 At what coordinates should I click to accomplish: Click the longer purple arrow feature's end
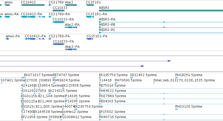click(169, 61)
